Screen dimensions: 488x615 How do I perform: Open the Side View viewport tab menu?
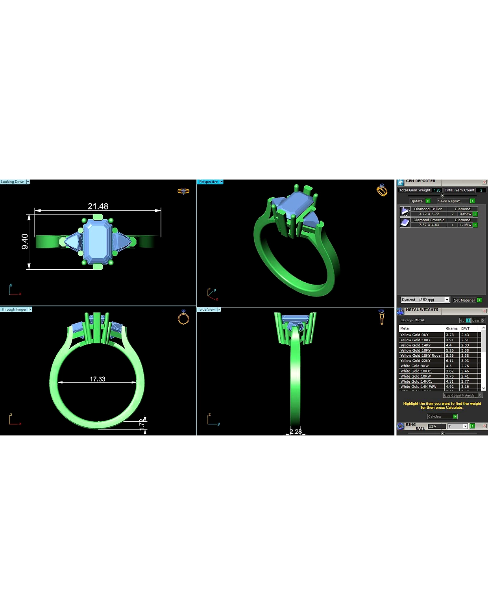[219, 309]
